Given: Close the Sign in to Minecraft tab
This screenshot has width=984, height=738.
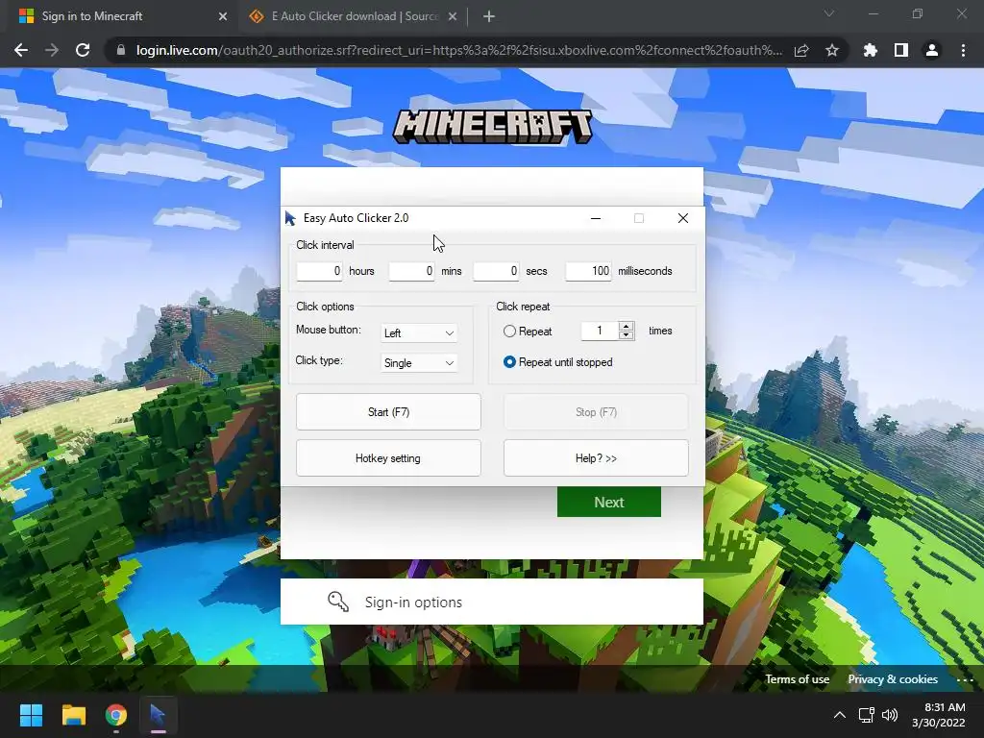Looking at the screenshot, I should click(223, 16).
